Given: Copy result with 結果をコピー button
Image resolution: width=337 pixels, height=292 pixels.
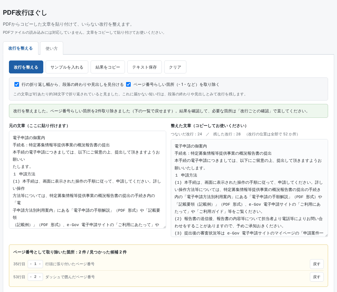Looking at the screenshot, I should point(108,67).
